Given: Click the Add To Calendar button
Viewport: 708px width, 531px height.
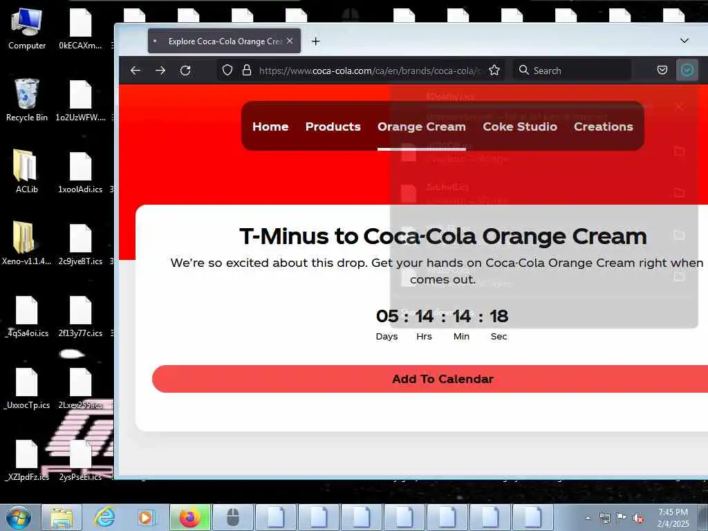Looking at the screenshot, I should 442,379.
